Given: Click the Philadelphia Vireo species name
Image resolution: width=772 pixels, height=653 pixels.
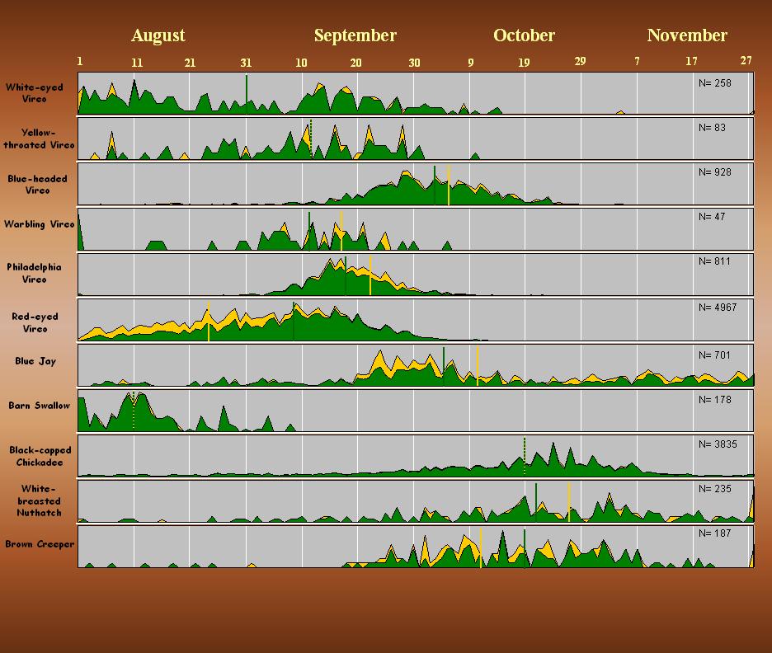Looking at the screenshot, I should [39, 273].
